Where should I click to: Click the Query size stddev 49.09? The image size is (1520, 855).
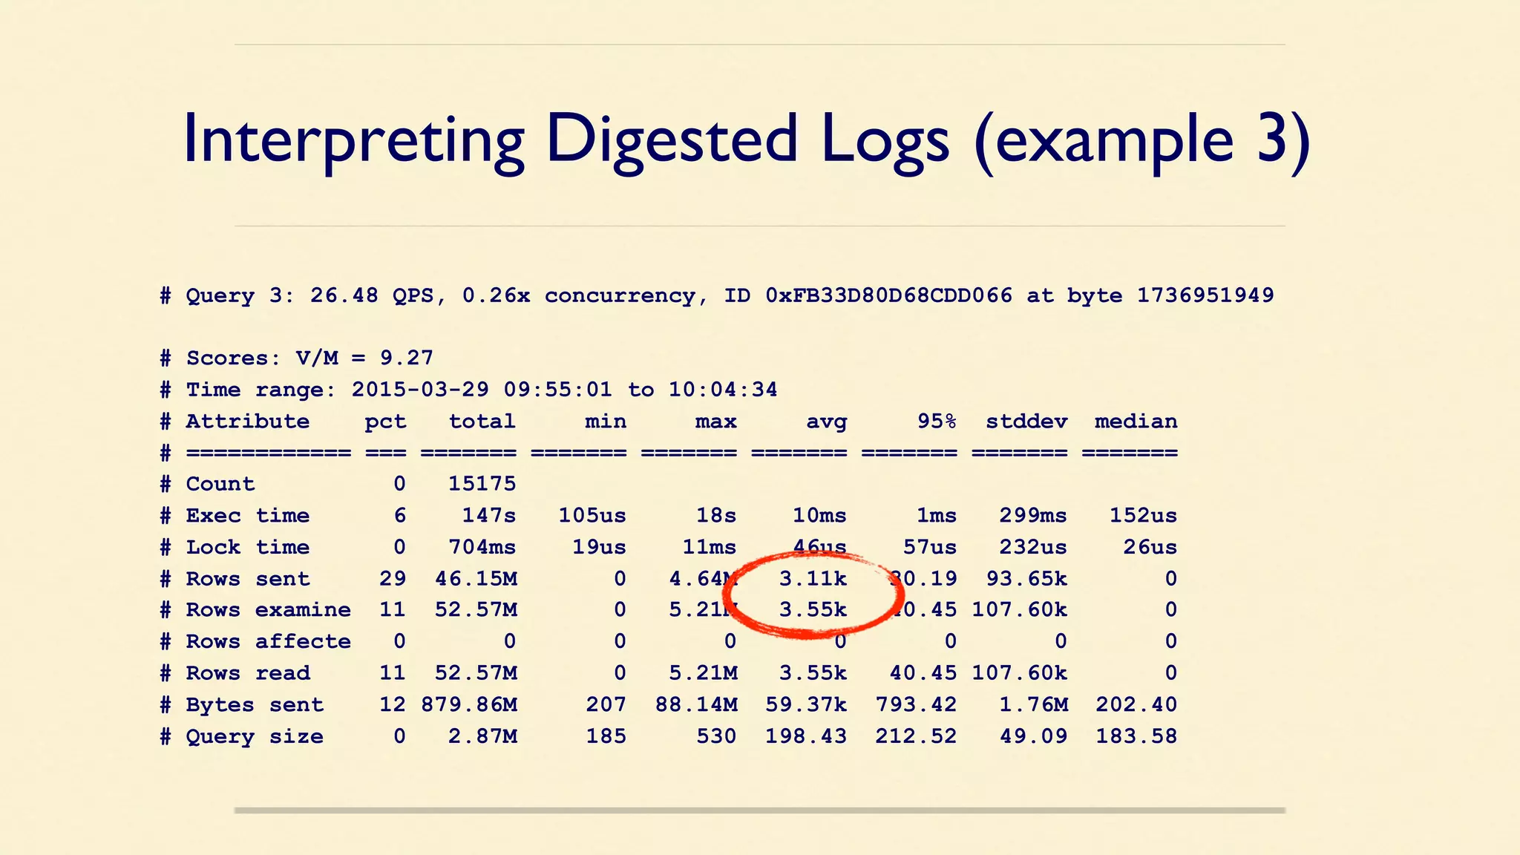[x=1034, y=736]
